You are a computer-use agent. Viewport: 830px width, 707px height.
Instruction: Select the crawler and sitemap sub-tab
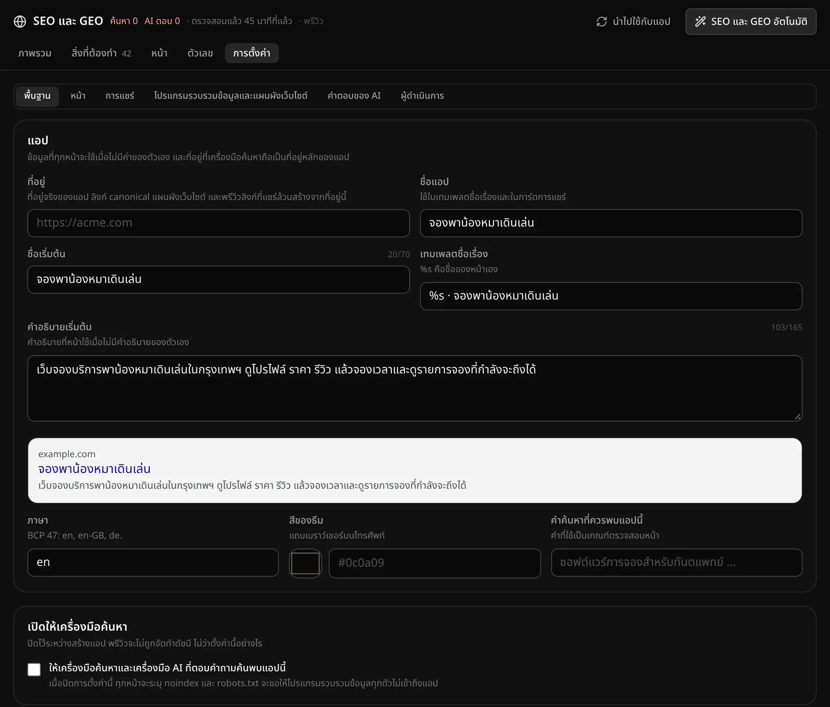tap(231, 96)
